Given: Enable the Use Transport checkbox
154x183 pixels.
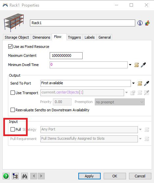Looking at the screenshot, I should click(13, 93).
